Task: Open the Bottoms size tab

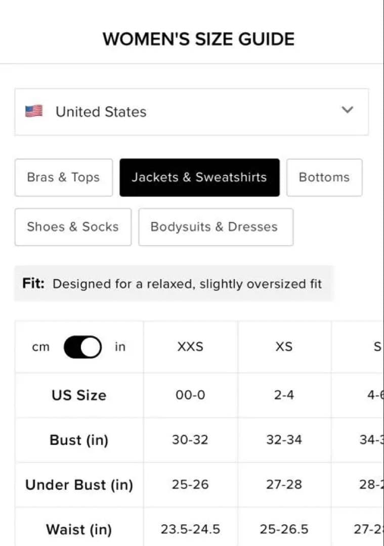Action: [324, 177]
